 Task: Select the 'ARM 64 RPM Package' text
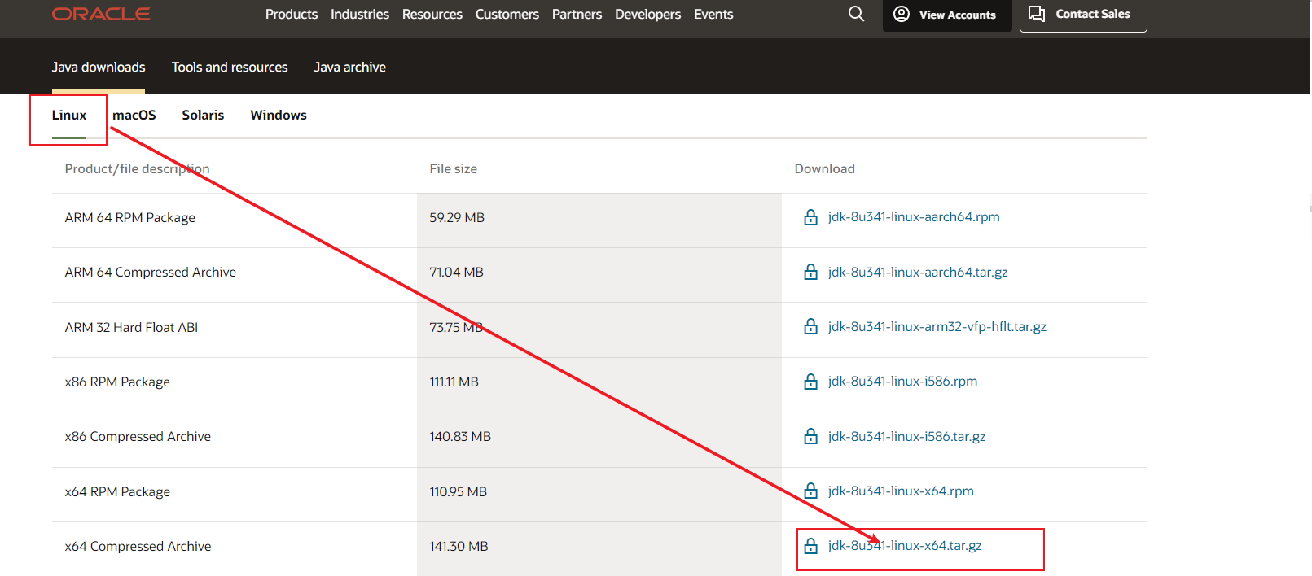click(x=130, y=217)
